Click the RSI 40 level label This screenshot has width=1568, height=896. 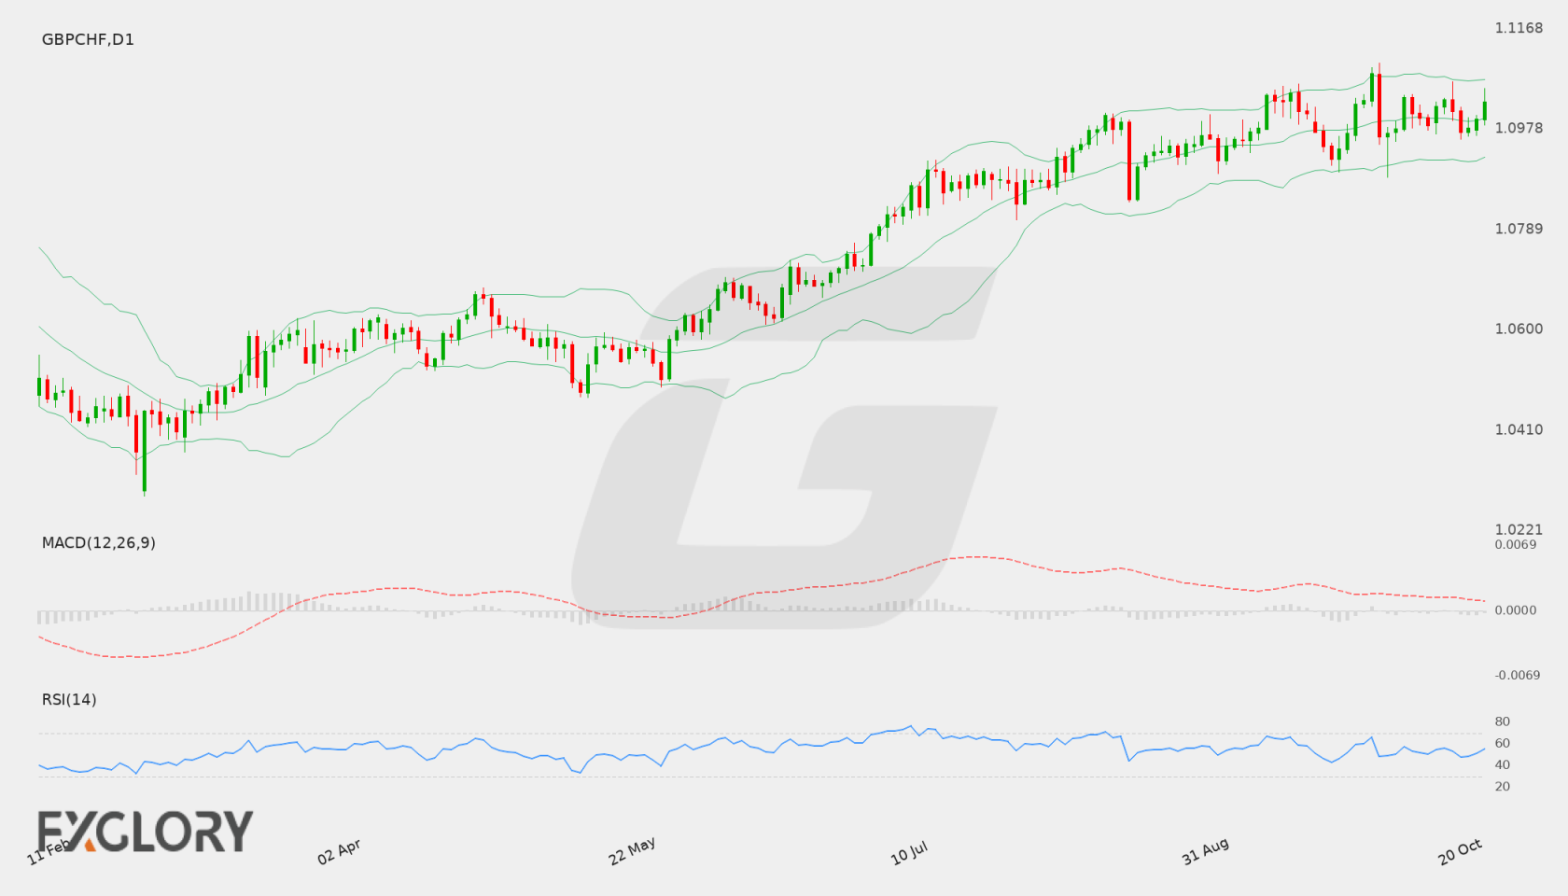(x=1503, y=764)
